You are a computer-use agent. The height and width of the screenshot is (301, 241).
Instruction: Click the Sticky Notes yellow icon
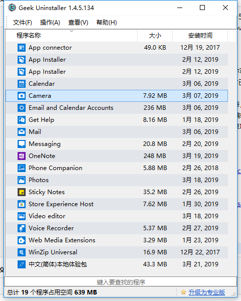click(22, 192)
